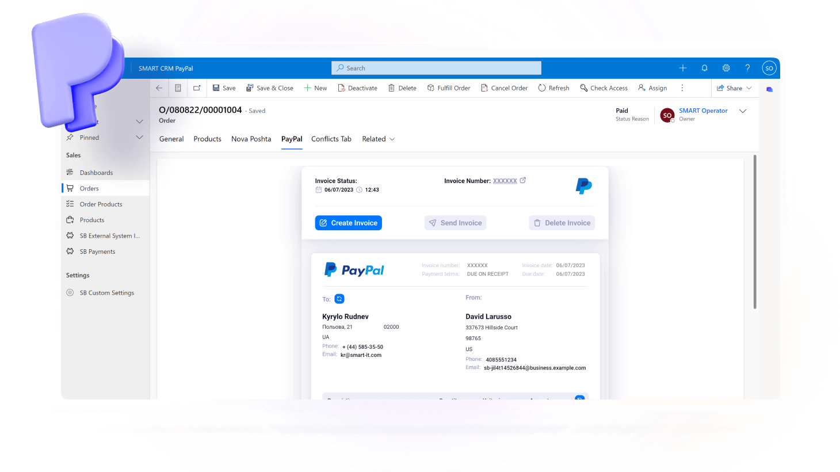Image resolution: width=840 pixels, height=472 pixels.
Task: Collapse the Pinned section in sidebar
Action: coord(139,138)
